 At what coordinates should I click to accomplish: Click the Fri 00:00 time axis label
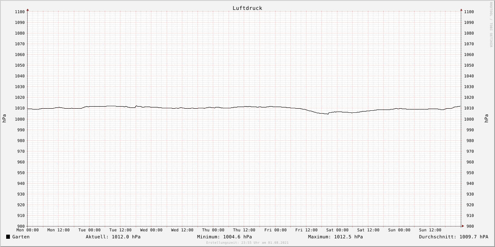pyautogui.click(x=276, y=230)
